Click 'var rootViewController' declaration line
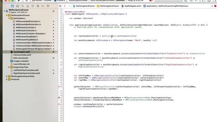Image resolution: width=217 pixels, height=122 pixels. (x=105, y=36)
